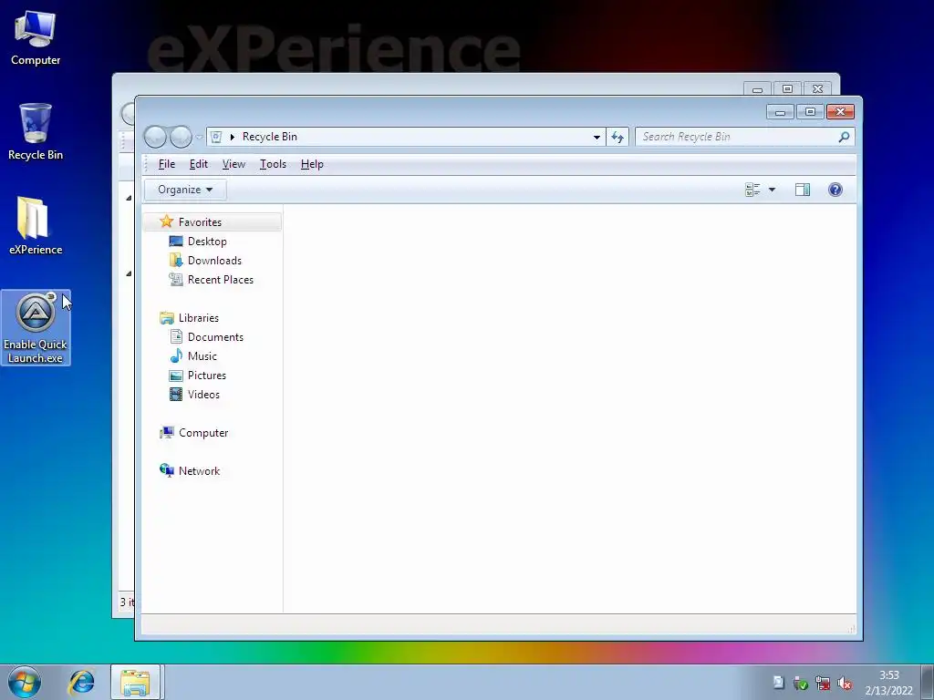
Task: Maximize the Recycle Bin window
Action: [810, 112]
